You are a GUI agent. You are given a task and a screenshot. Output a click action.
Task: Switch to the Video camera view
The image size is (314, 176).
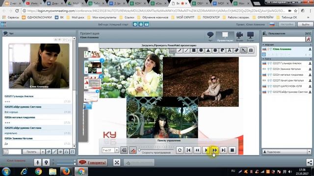(x=239, y=37)
